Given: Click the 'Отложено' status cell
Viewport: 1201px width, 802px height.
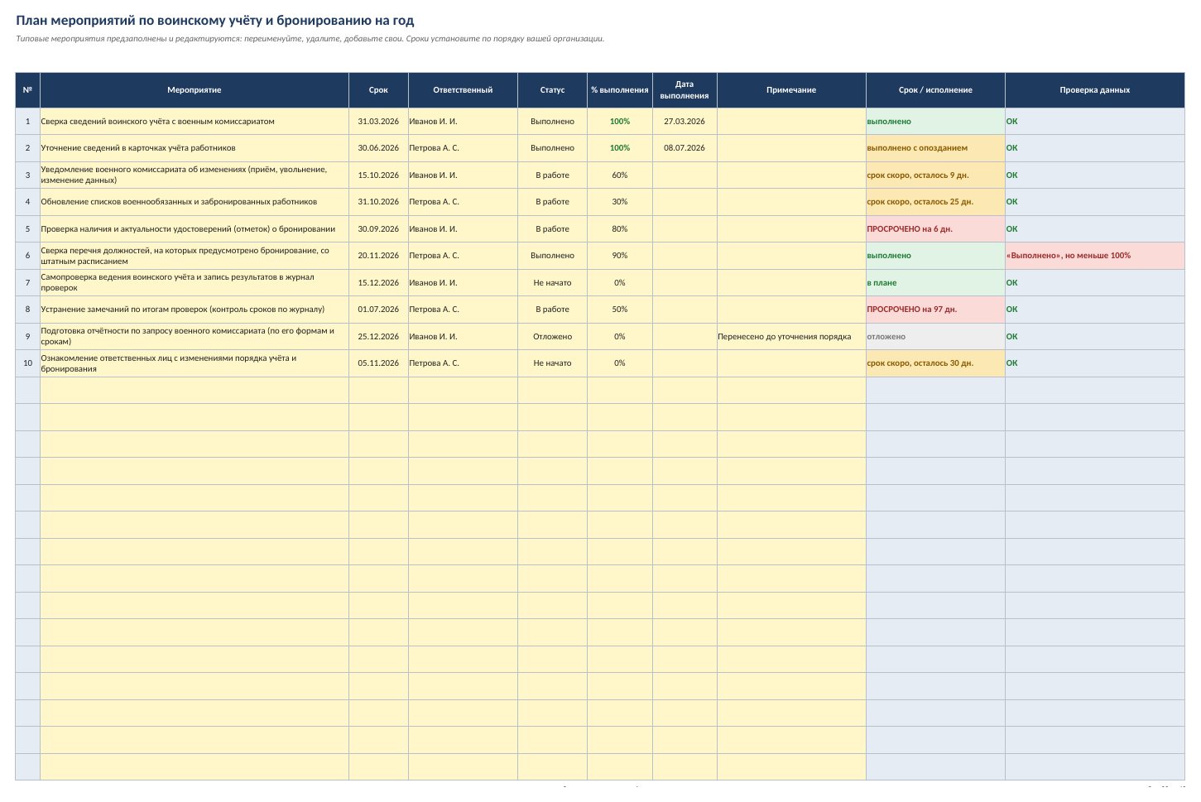Looking at the screenshot, I should click(552, 337).
